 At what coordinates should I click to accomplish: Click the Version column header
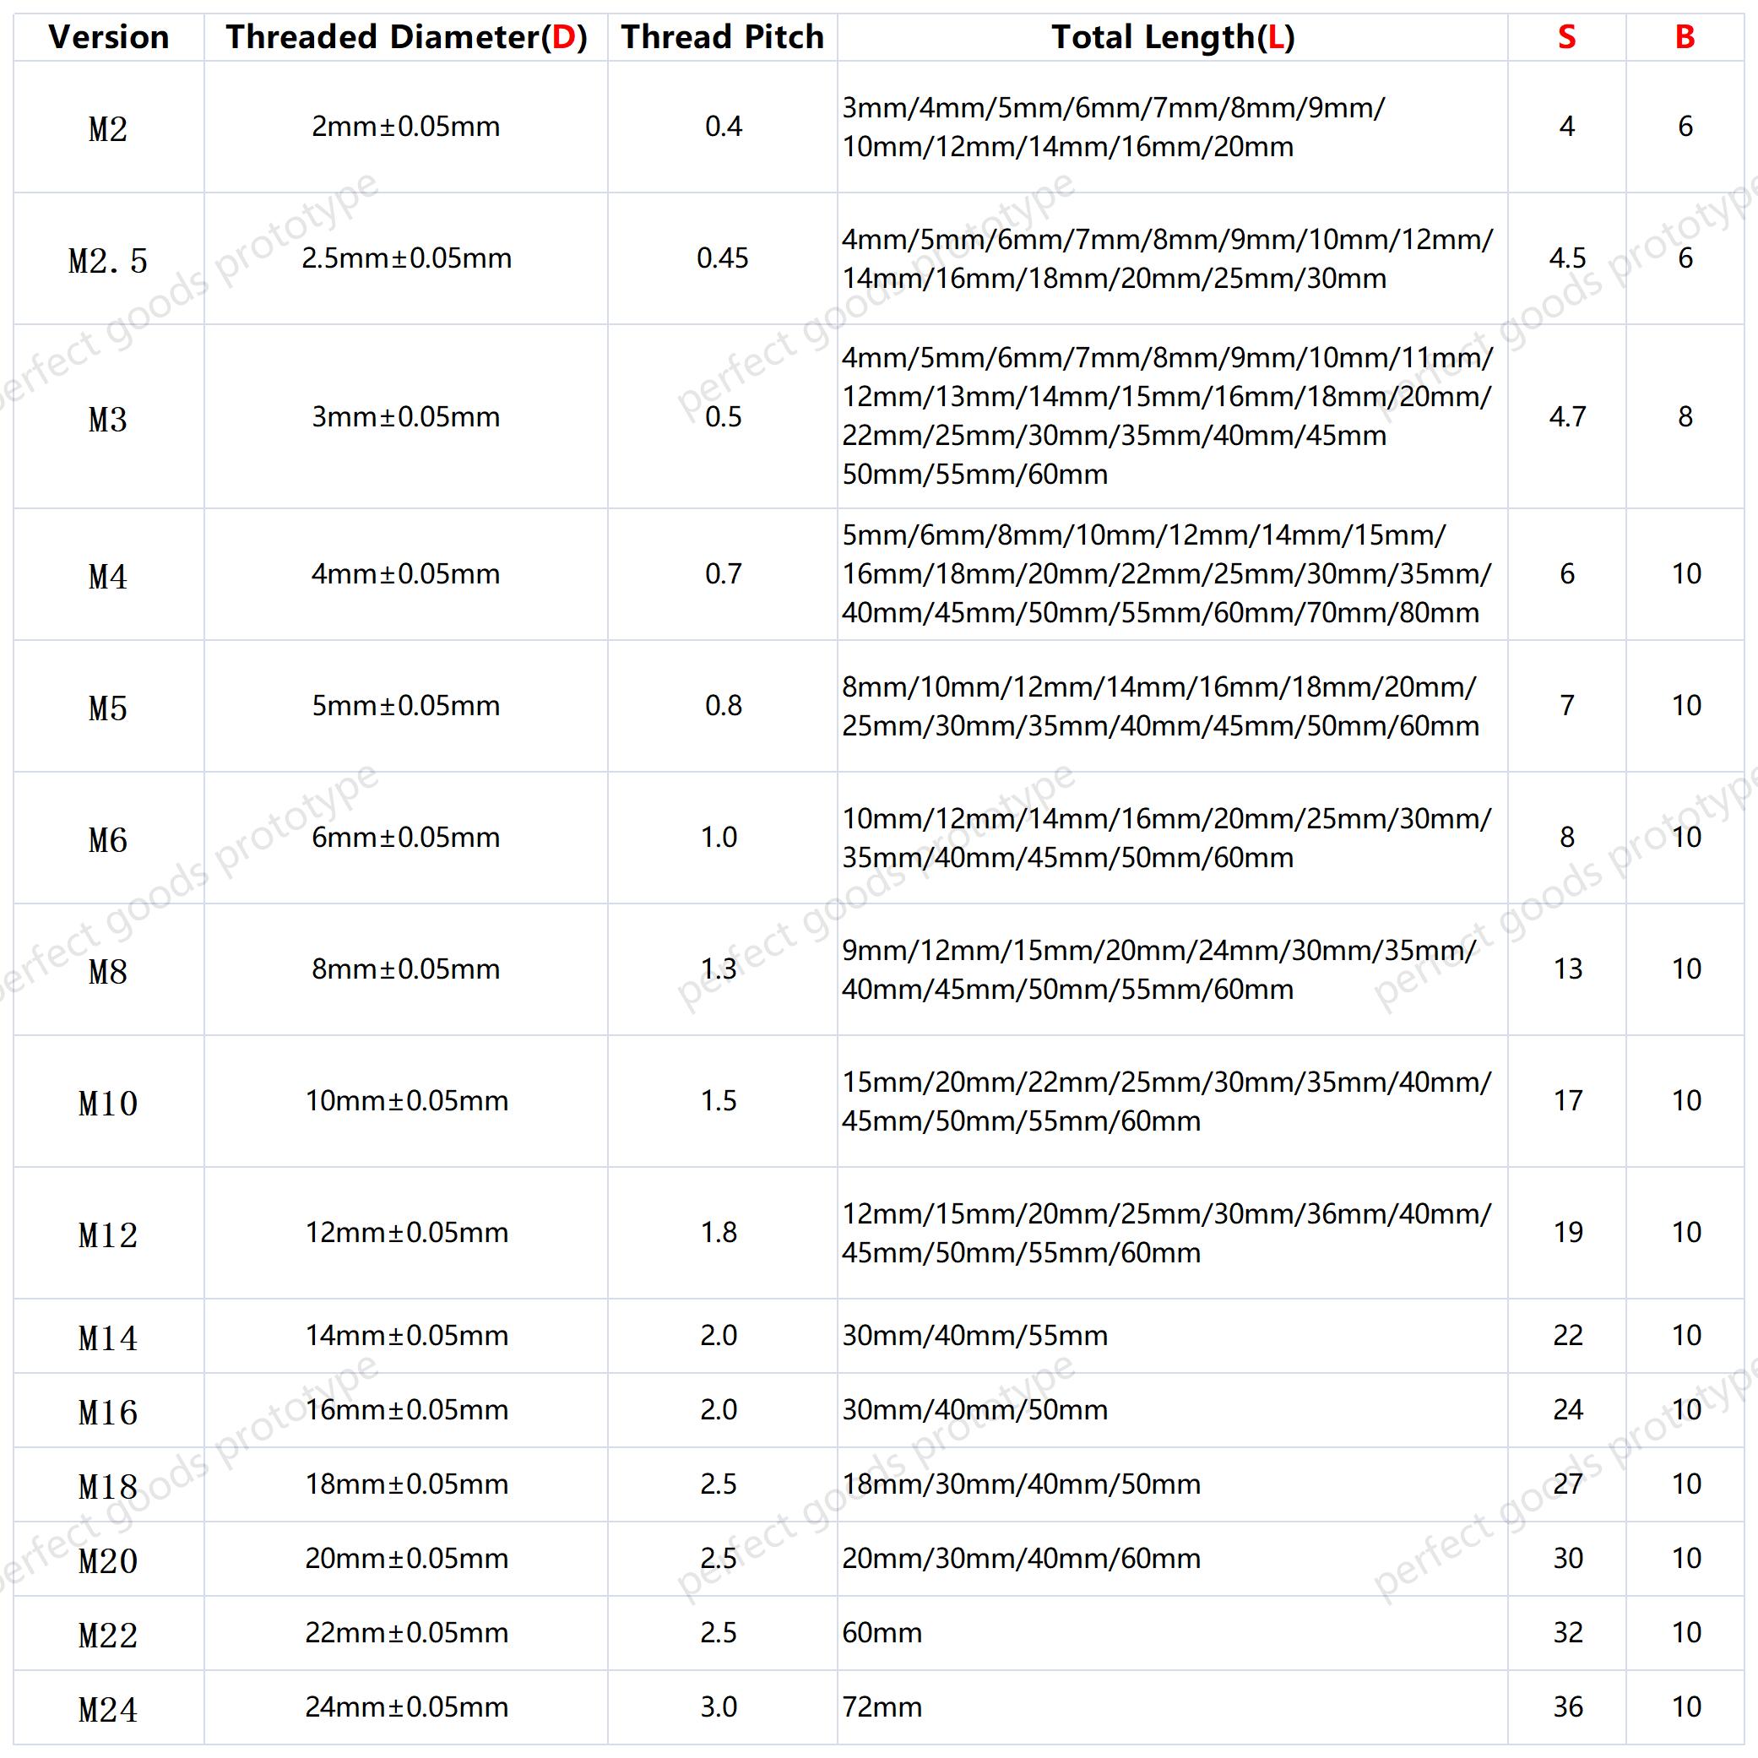coord(108,37)
